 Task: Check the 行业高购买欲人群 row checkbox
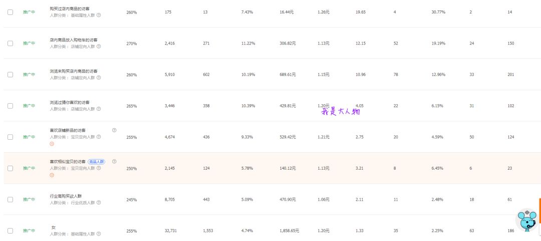10,200
